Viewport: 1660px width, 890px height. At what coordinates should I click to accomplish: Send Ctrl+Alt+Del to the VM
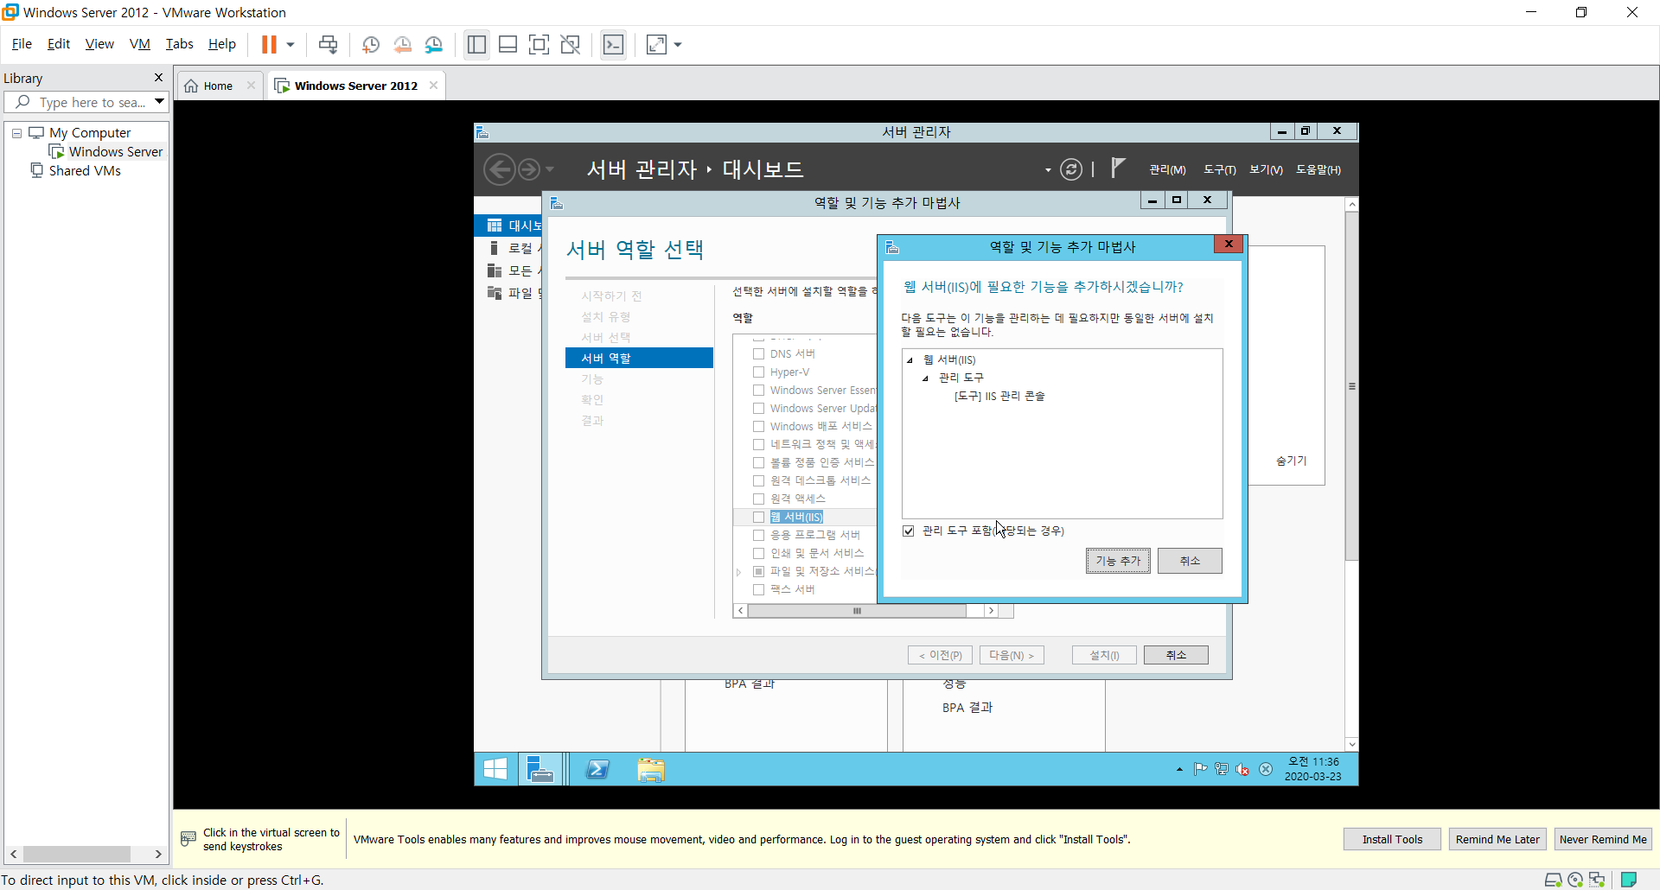tap(328, 44)
